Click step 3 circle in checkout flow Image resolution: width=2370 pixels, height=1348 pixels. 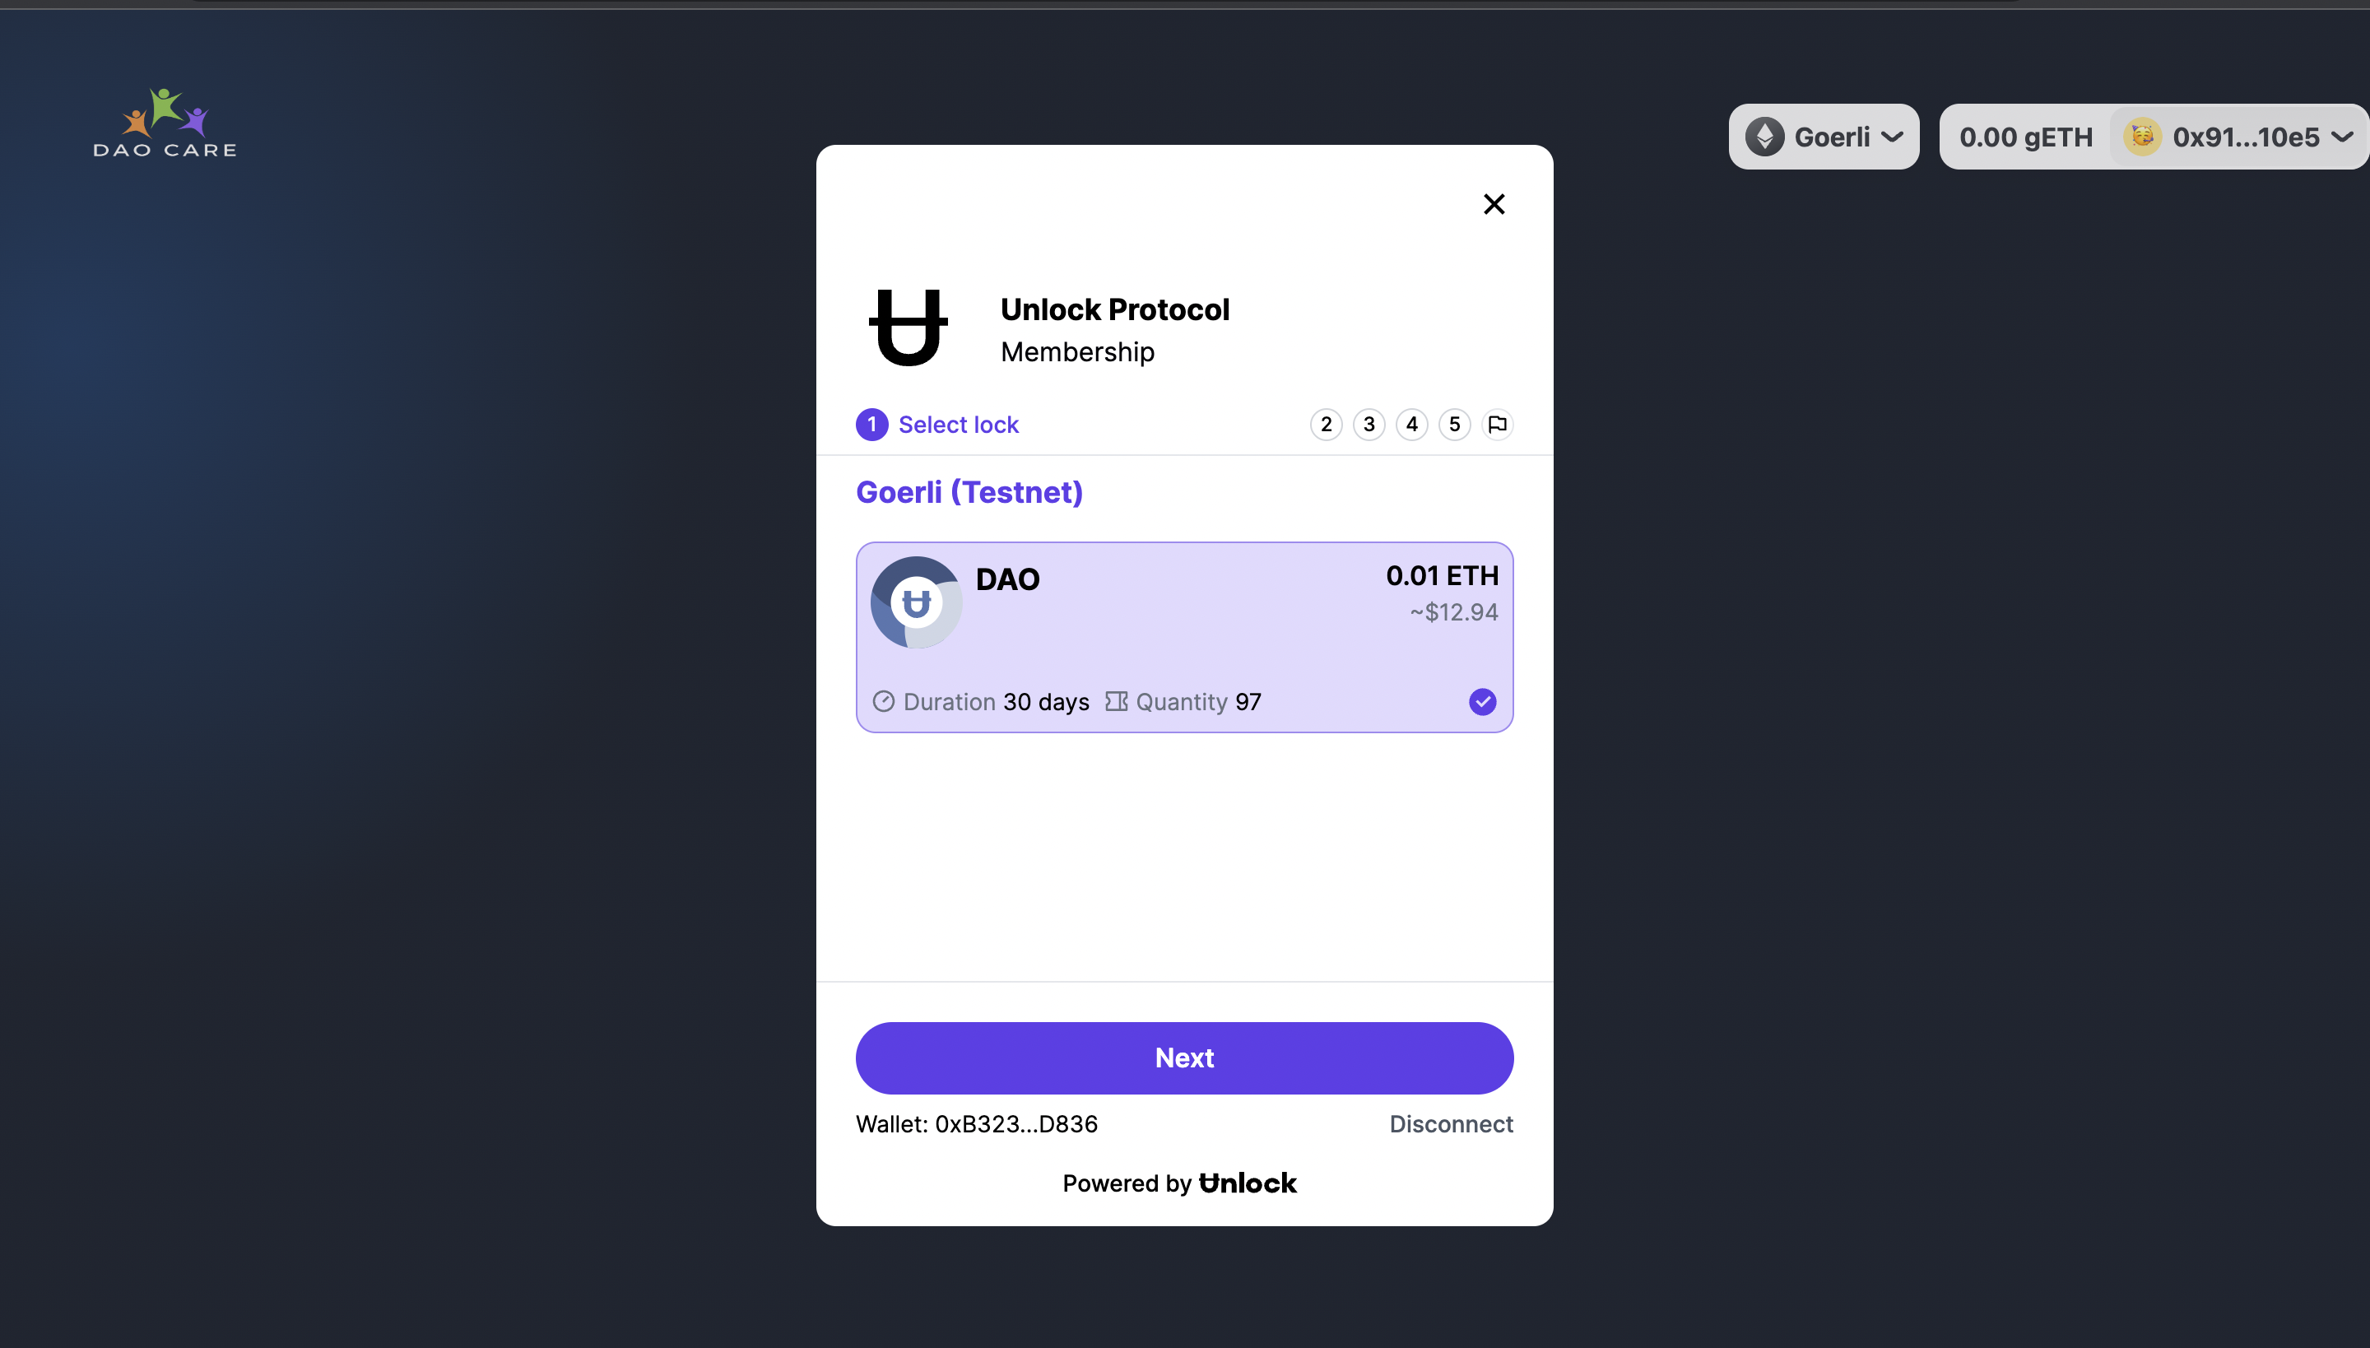tap(1369, 423)
